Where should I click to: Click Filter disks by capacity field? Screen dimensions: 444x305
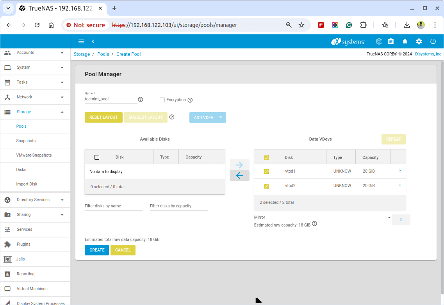click(179, 206)
